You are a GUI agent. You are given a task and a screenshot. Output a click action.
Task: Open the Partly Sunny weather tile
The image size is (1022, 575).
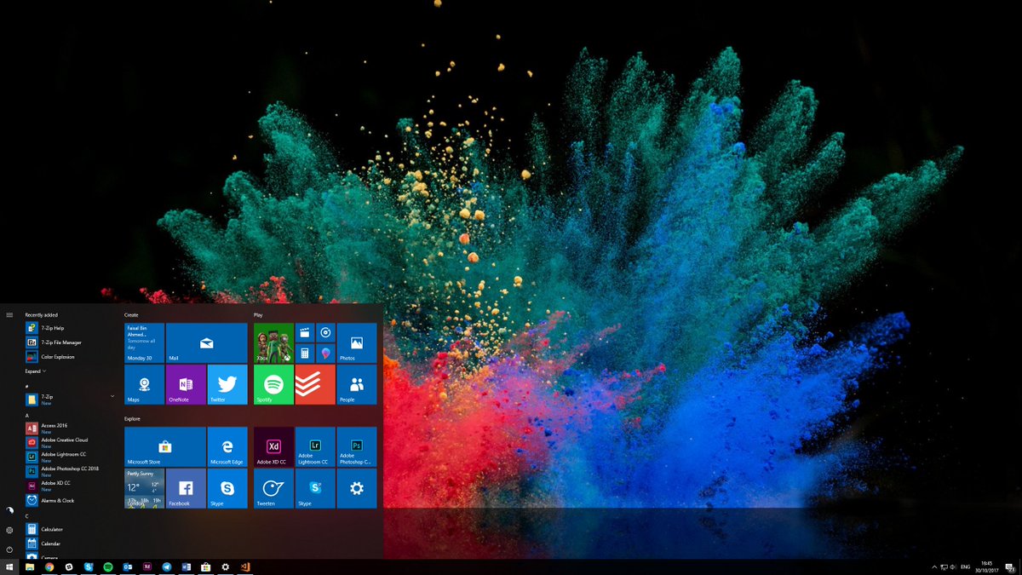pos(144,488)
